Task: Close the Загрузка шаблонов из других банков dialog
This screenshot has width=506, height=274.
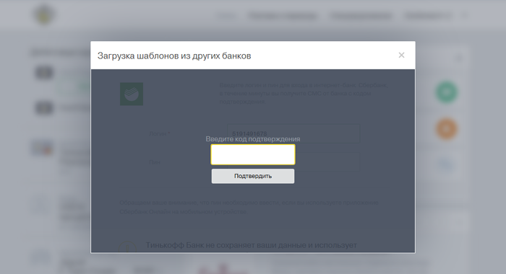Action: pos(401,56)
